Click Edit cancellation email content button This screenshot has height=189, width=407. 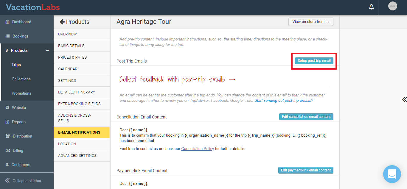tap(306, 117)
